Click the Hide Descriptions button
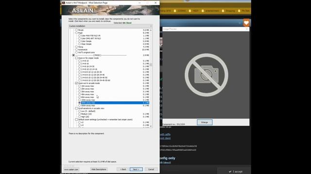This screenshot has height=174, width=311. click(x=99, y=169)
